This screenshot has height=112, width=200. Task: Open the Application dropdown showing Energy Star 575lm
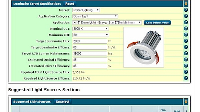tap(107, 22)
